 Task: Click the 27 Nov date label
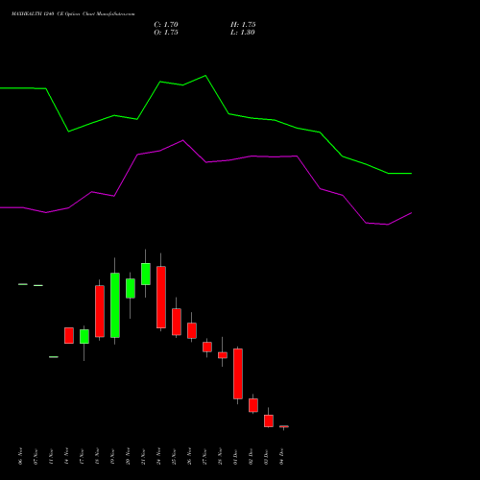tap(204, 456)
